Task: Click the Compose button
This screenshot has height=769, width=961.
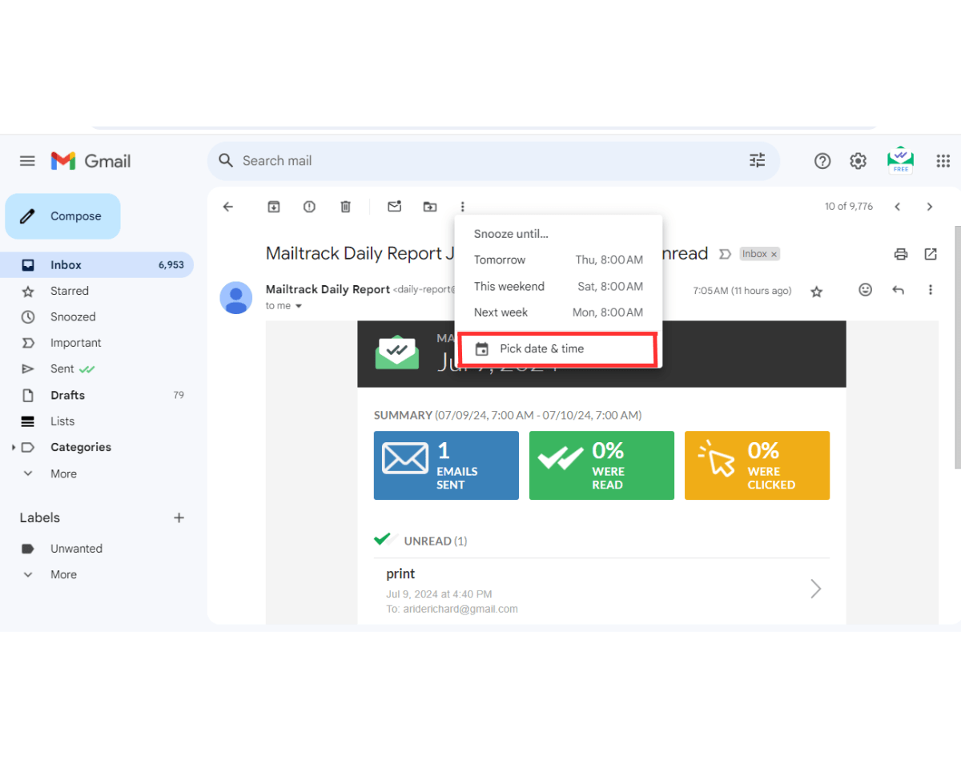Action: [x=63, y=216]
